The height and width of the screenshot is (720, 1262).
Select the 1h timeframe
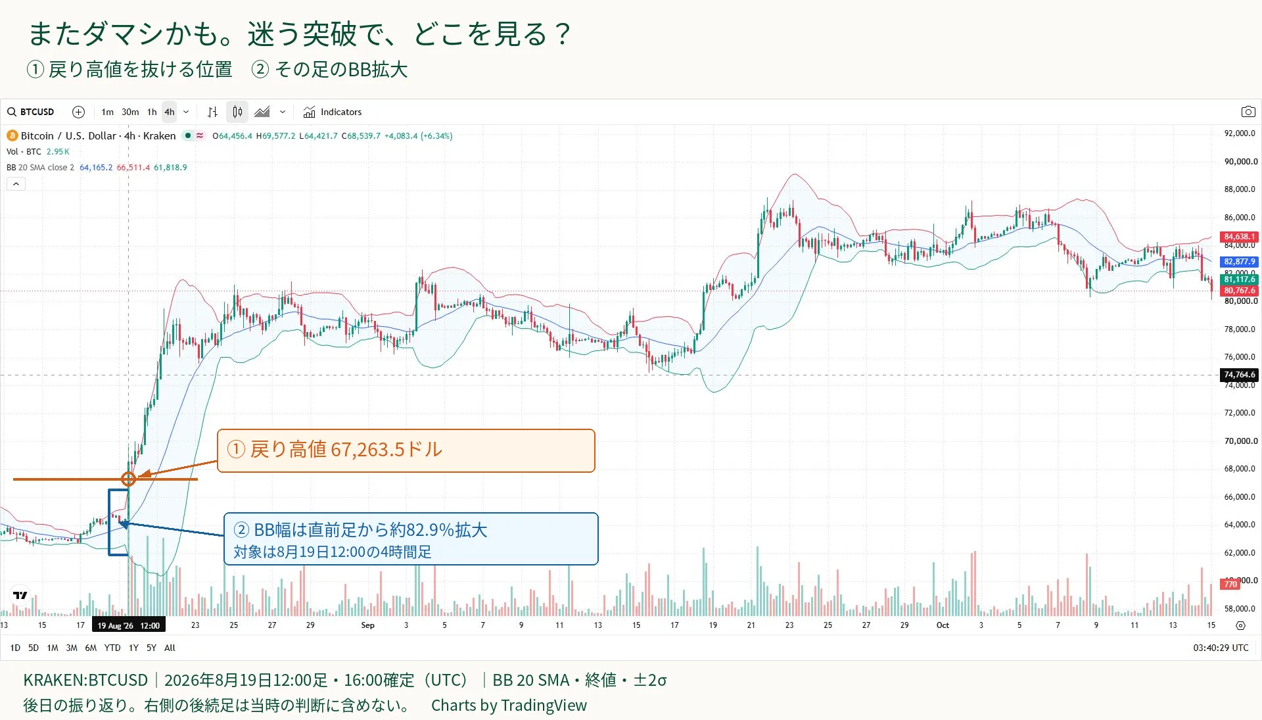[x=152, y=112]
